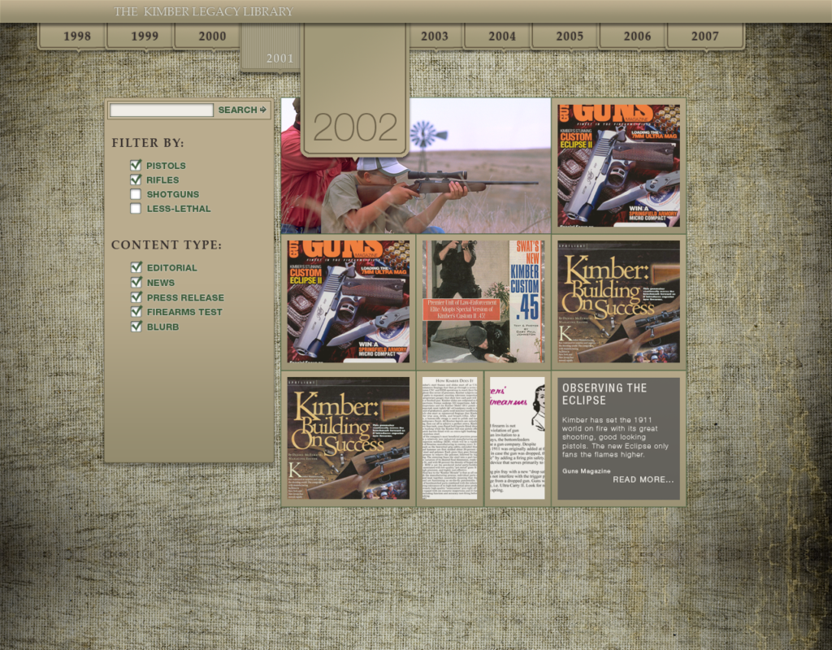Open the 1999 year tab
The image size is (832, 650).
141,36
